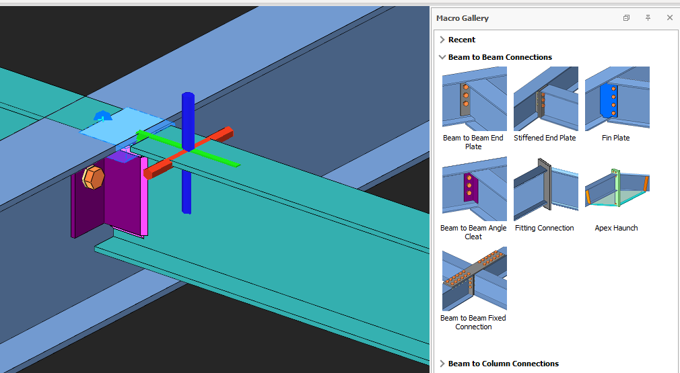Select the Beam to Beam Angle Cleat macro
The width and height of the screenshot is (680, 373).
474,189
